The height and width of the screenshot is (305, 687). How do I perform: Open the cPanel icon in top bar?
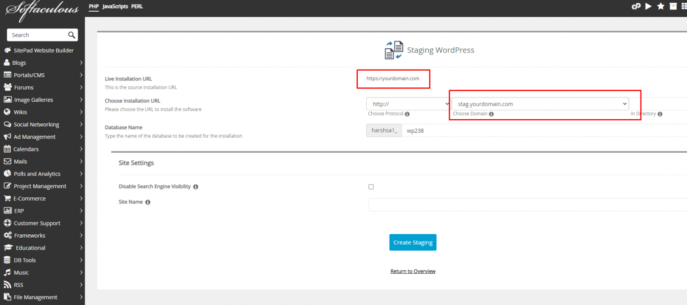[x=636, y=6]
